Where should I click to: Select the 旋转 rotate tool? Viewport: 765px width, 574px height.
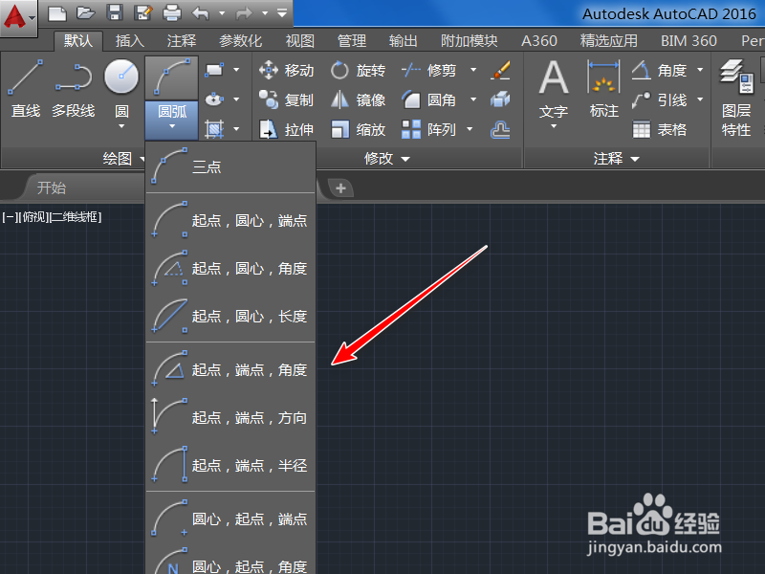[x=358, y=70]
